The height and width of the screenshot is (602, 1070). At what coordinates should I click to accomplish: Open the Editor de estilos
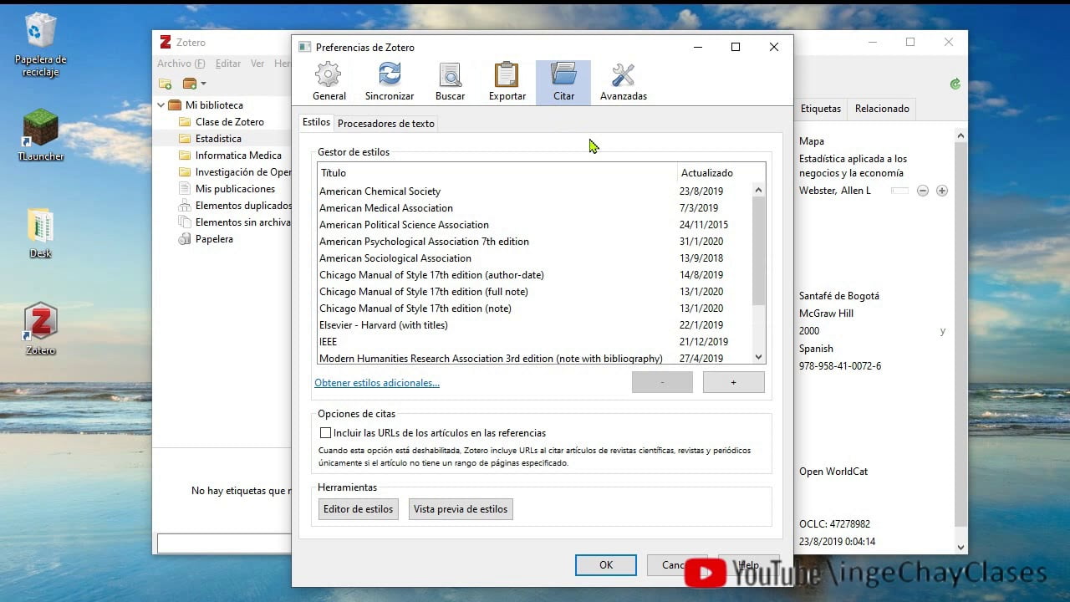pyautogui.click(x=358, y=509)
